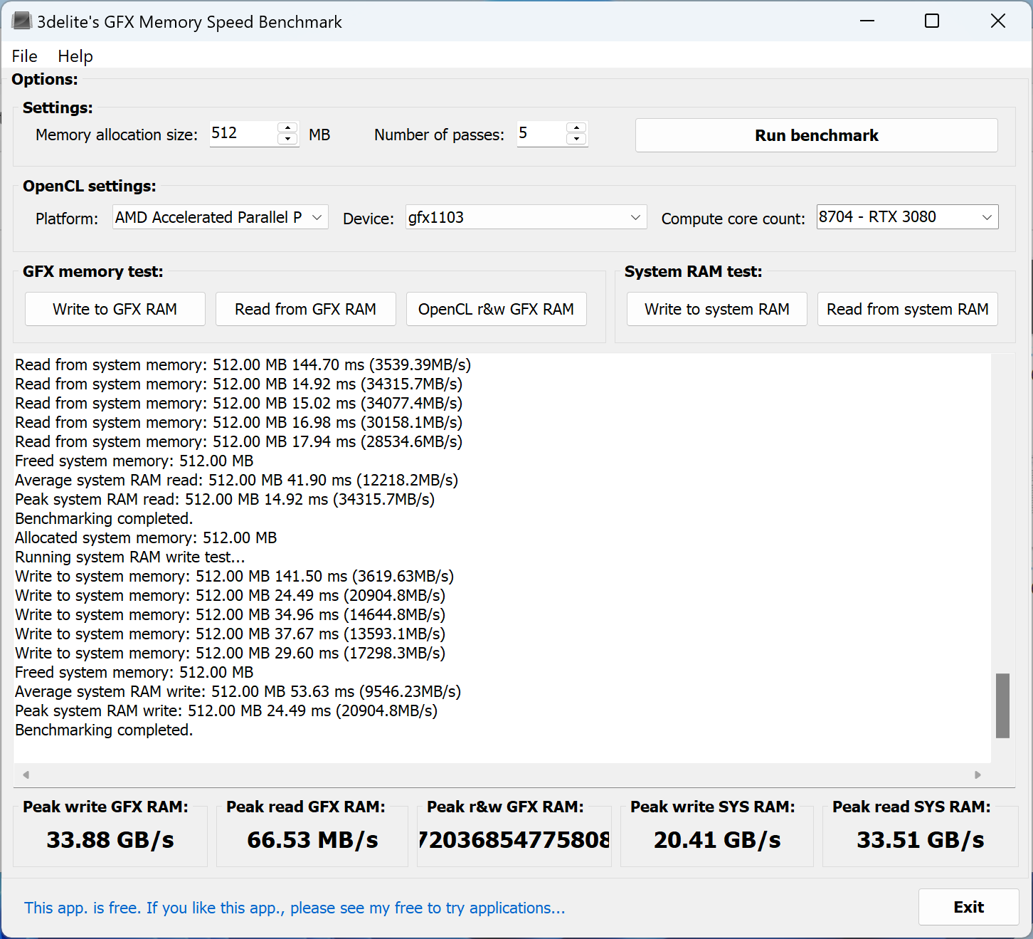Click the Number of passes field
The image size is (1033, 939).
click(541, 134)
